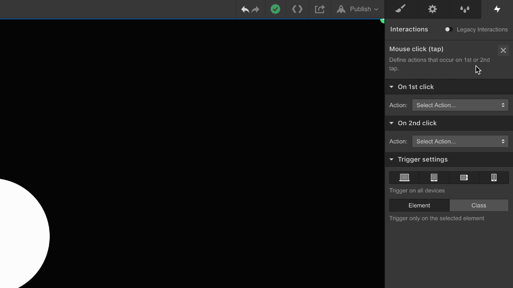513x288 pixels.
Task: Click the Interactions panel heading
Action: point(409,30)
